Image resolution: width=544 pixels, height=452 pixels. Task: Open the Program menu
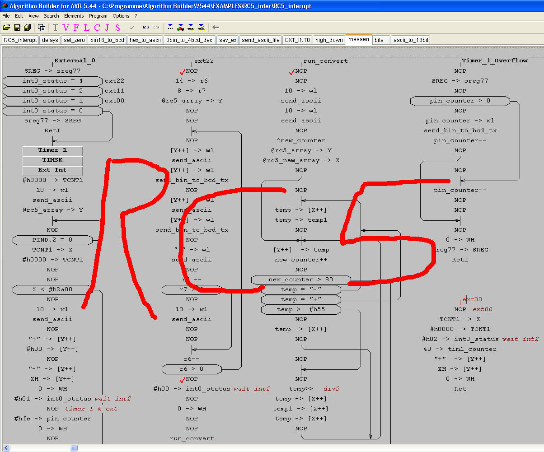click(x=98, y=16)
